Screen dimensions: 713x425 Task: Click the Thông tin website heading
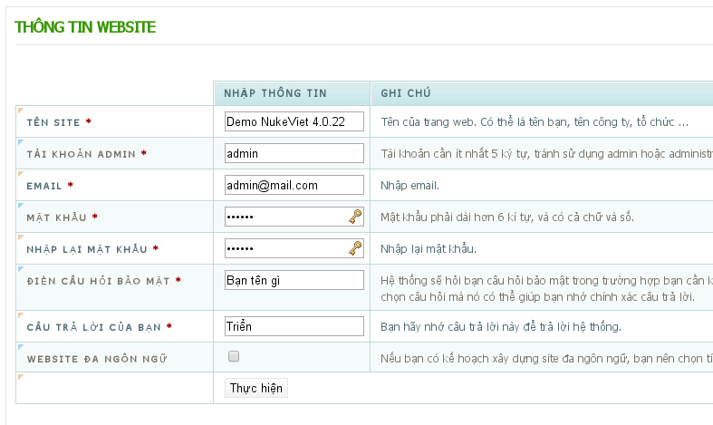pos(85,27)
